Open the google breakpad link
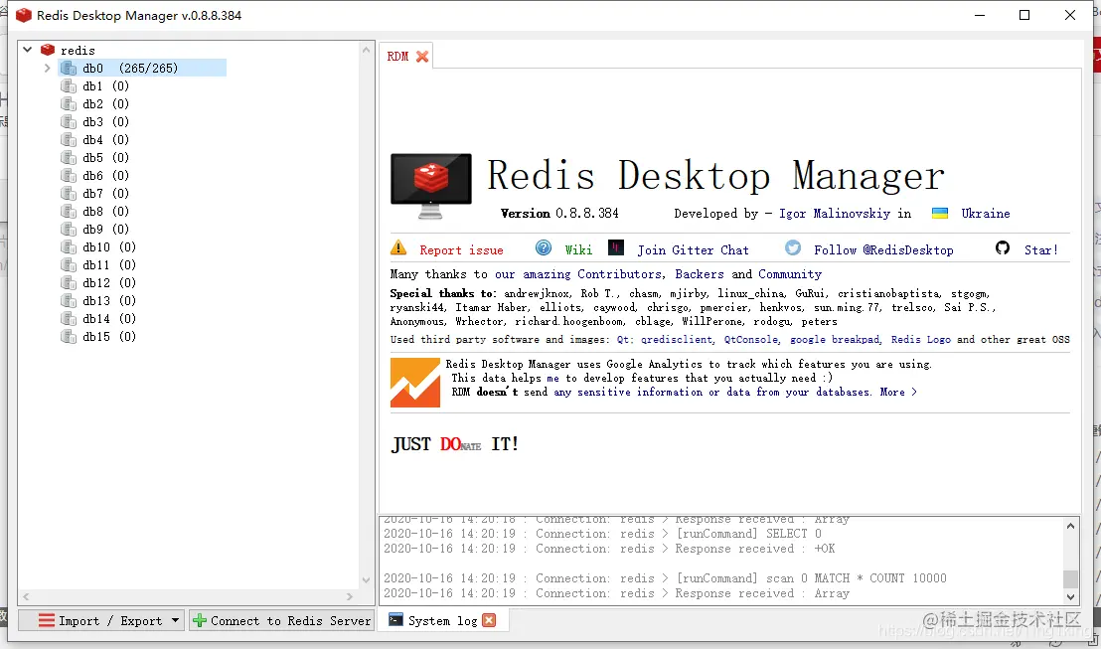Image resolution: width=1101 pixels, height=649 pixels. click(x=835, y=340)
